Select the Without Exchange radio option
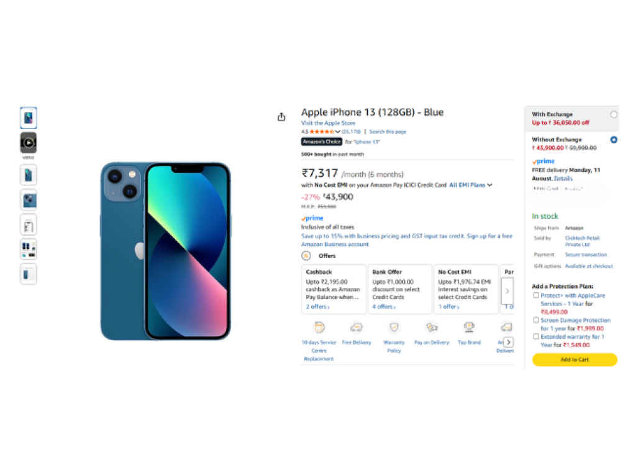 [614, 140]
